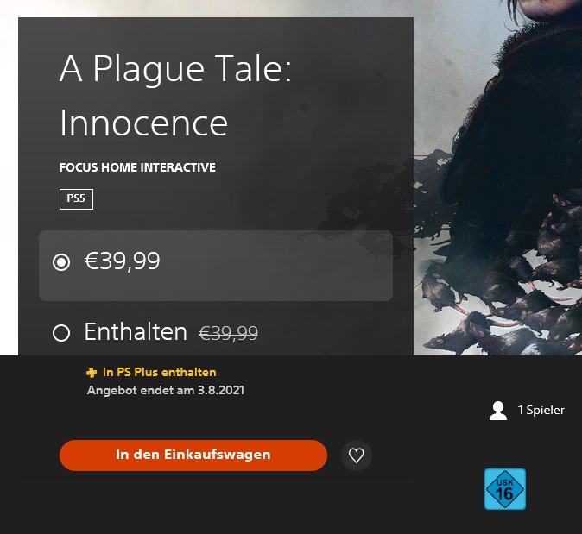
Task: Click the large €39,99 price text
Action: 122,261
